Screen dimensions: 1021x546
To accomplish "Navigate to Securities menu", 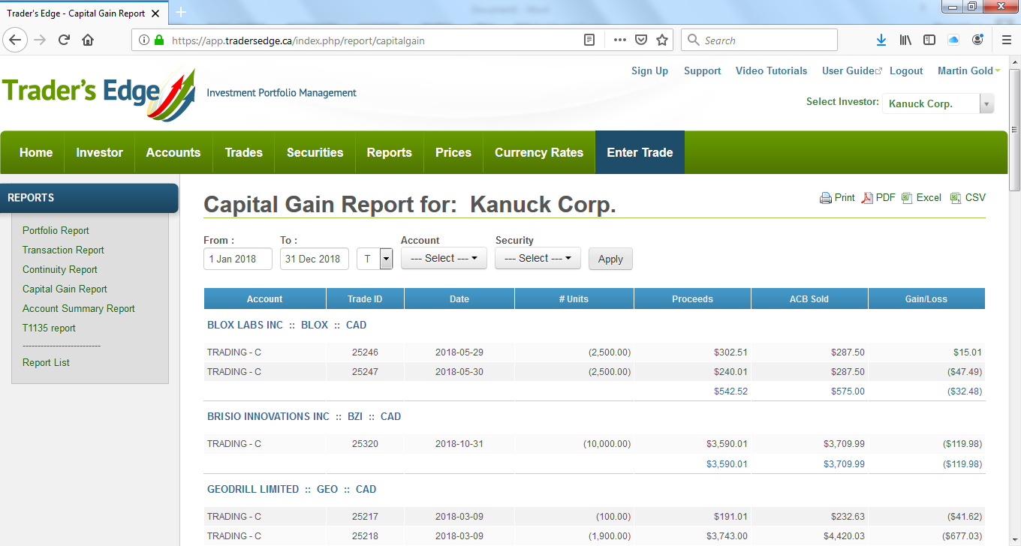I will pyautogui.click(x=315, y=153).
